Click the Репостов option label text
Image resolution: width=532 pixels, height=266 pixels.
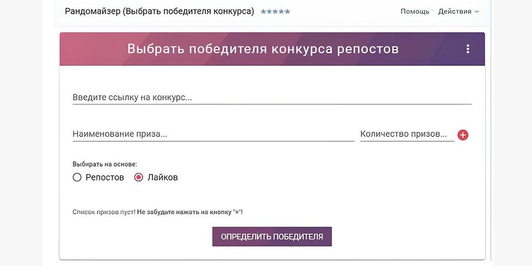click(x=105, y=178)
